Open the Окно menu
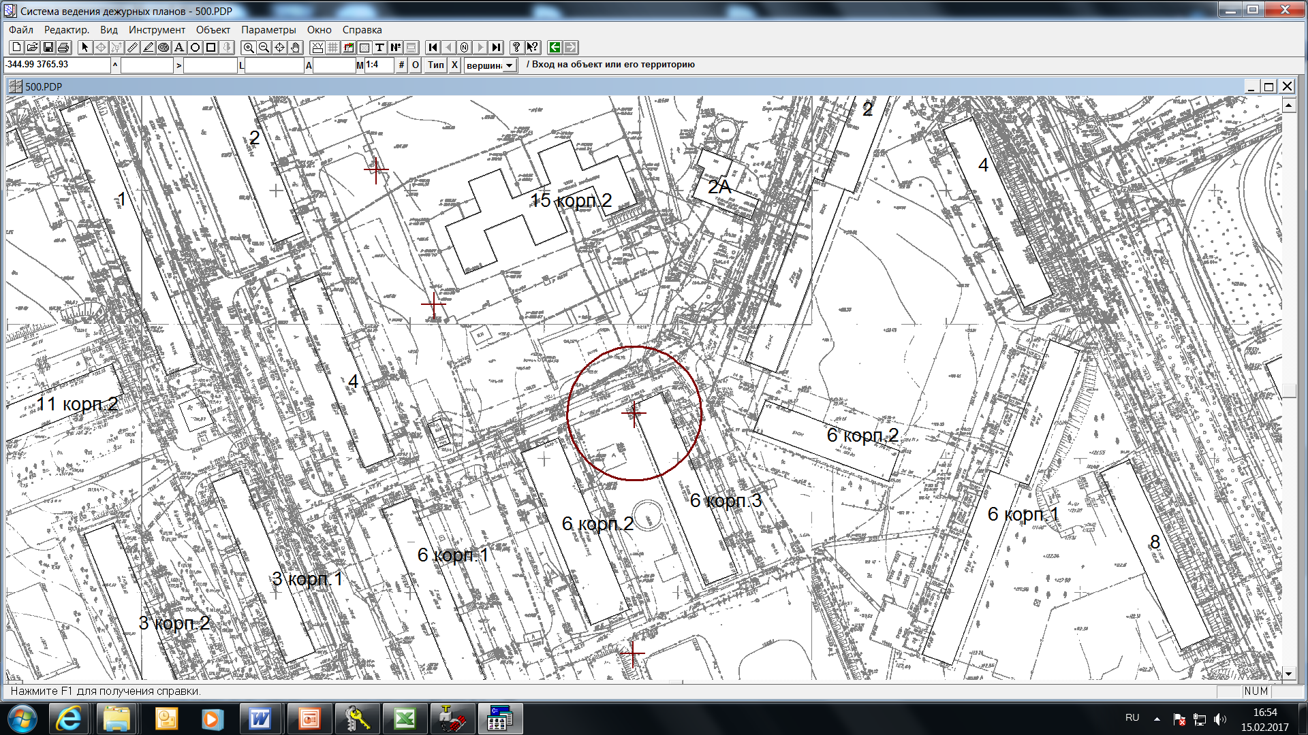Screen dimensions: 1308x735 [x=319, y=29]
